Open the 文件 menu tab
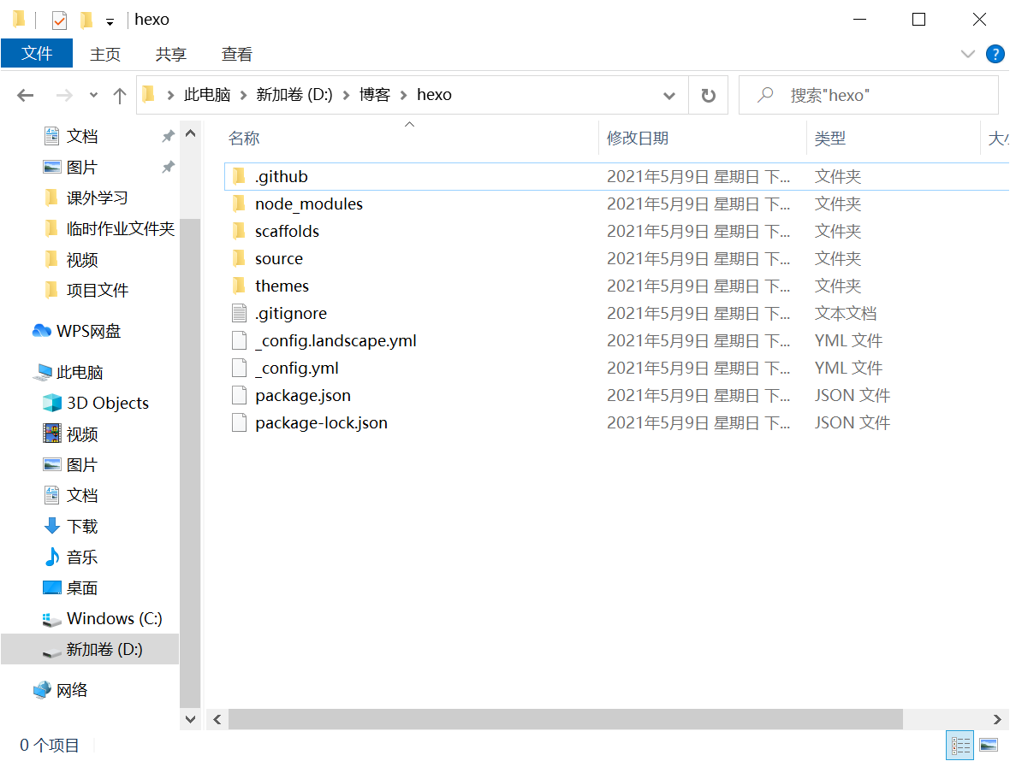Image resolution: width=1010 pixels, height=761 pixels. click(x=37, y=53)
